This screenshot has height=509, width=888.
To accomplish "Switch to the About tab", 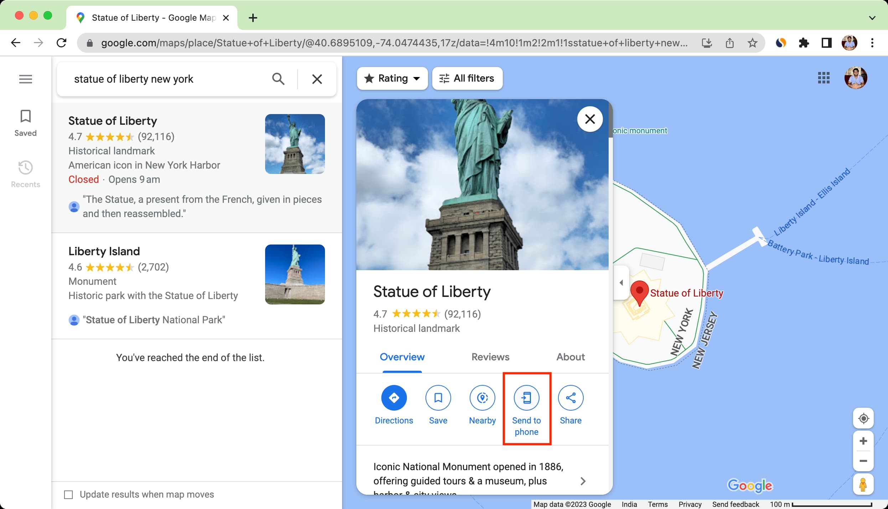I will [x=571, y=357].
